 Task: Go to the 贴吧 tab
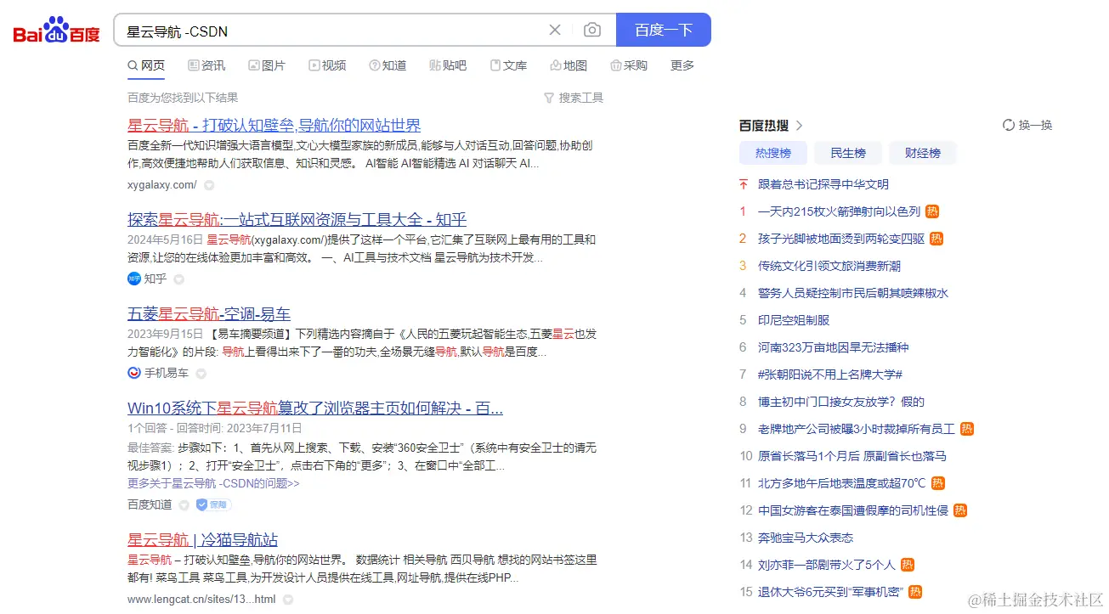pos(448,65)
